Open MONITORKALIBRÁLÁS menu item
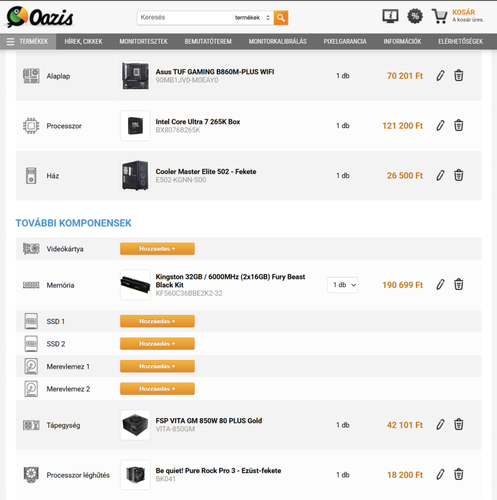This screenshot has width=497, height=500. click(277, 41)
